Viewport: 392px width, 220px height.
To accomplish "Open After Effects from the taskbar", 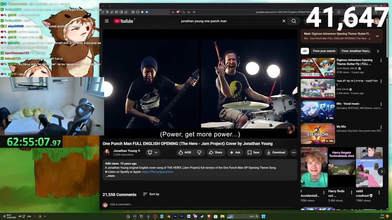I will 175,216.
